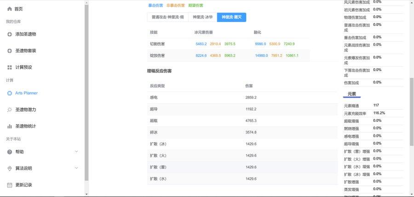
Task: Click the grid icon for 计算预设
Action: (10, 68)
